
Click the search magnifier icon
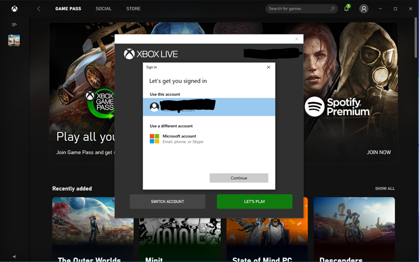[x=332, y=8]
